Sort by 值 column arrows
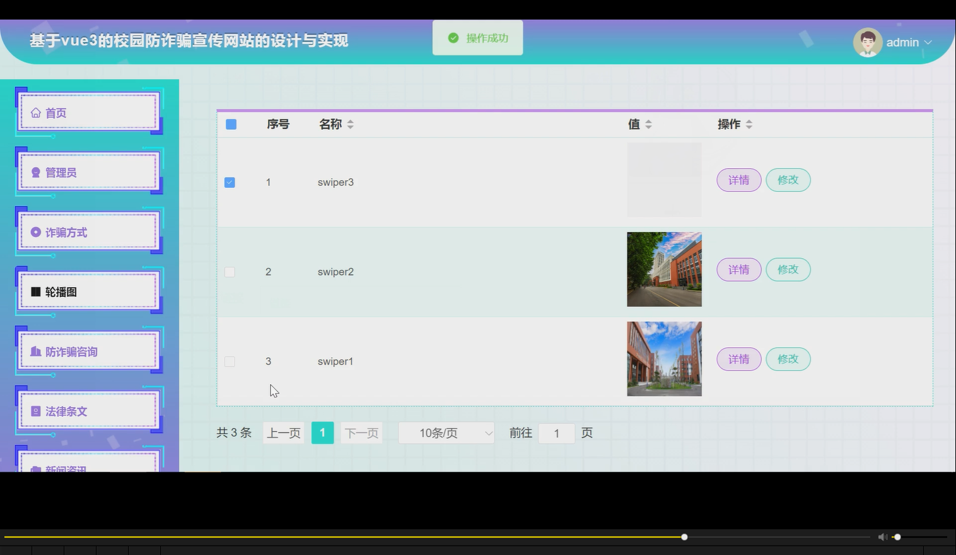The height and width of the screenshot is (555, 956). click(x=648, y=124)
